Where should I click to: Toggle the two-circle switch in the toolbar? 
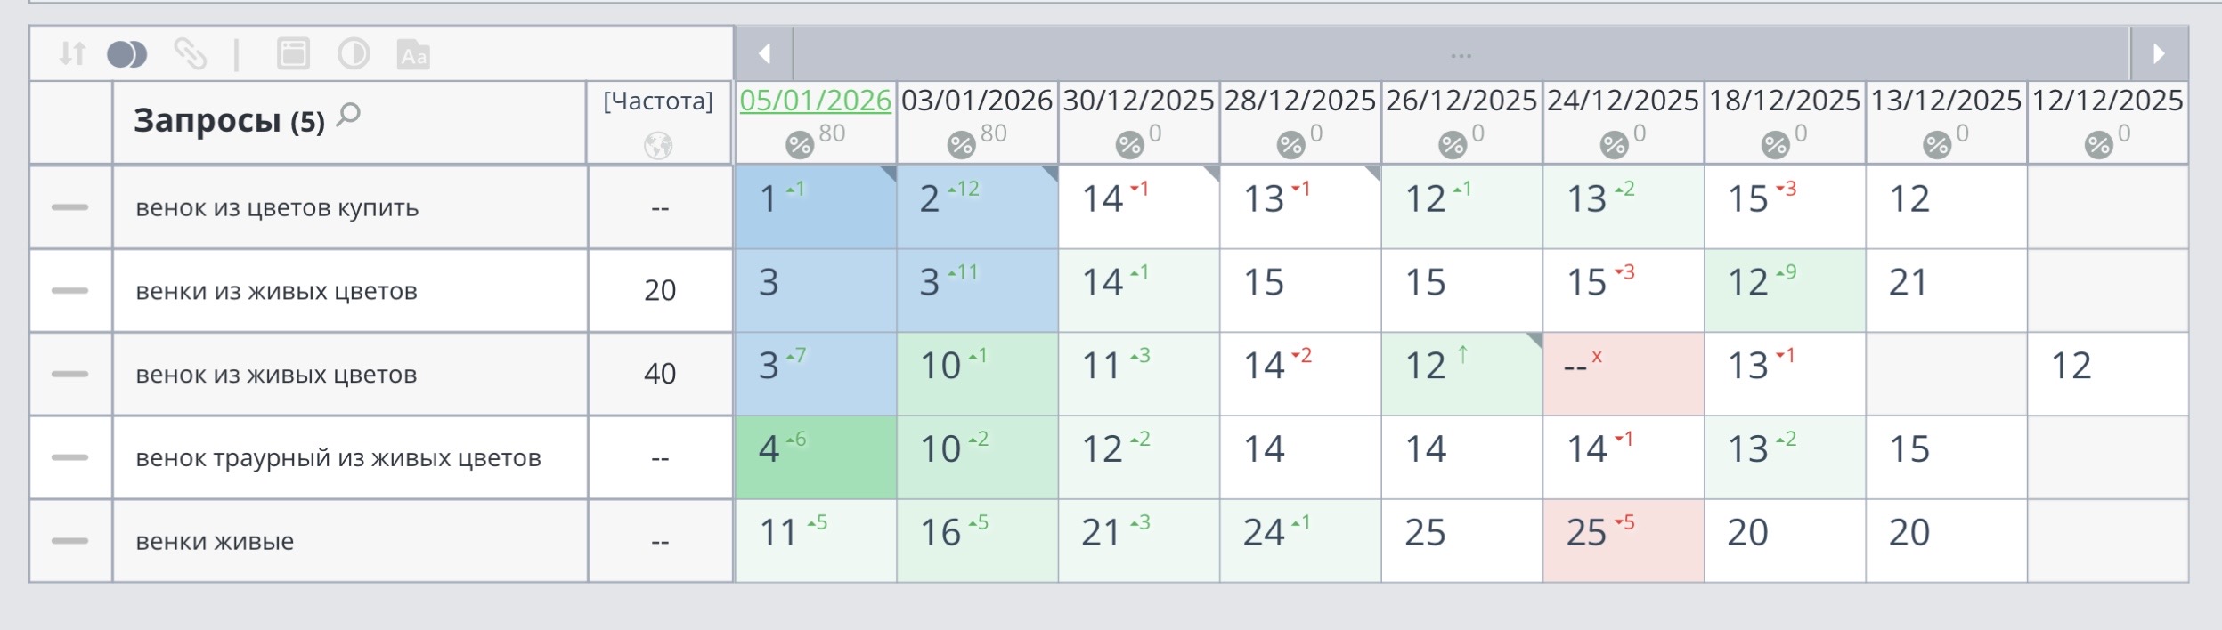click(127, 54)
